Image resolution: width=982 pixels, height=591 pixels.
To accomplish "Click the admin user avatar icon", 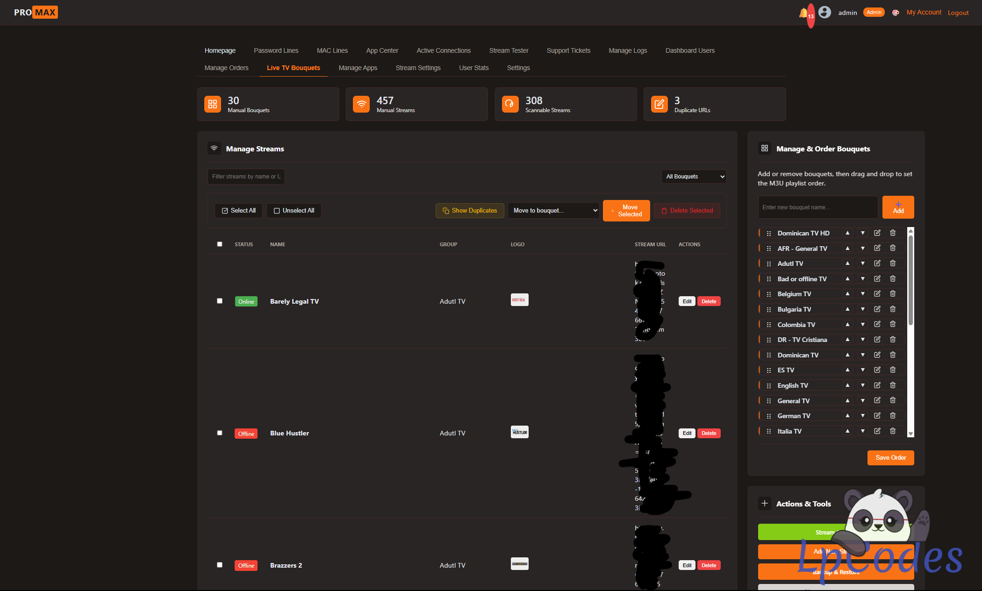I will pos(825,12).
